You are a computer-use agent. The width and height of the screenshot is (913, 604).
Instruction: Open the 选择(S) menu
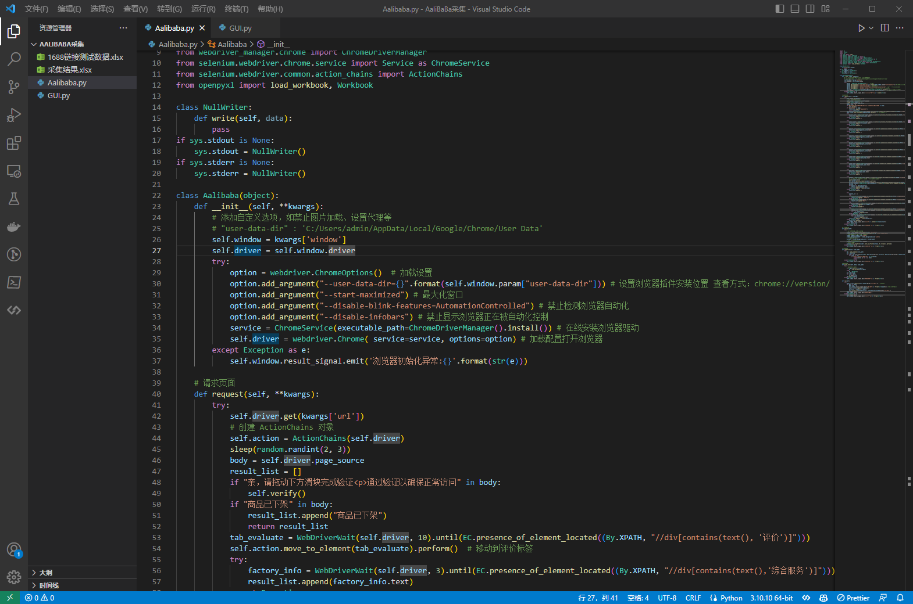tap(102, 9)
